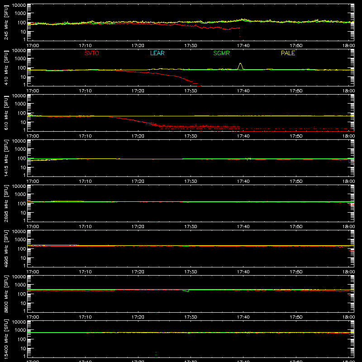Select the 245 MHz [SFU] axis title
362x362 pixels.
pyautogui.click(x=6, y=22)
